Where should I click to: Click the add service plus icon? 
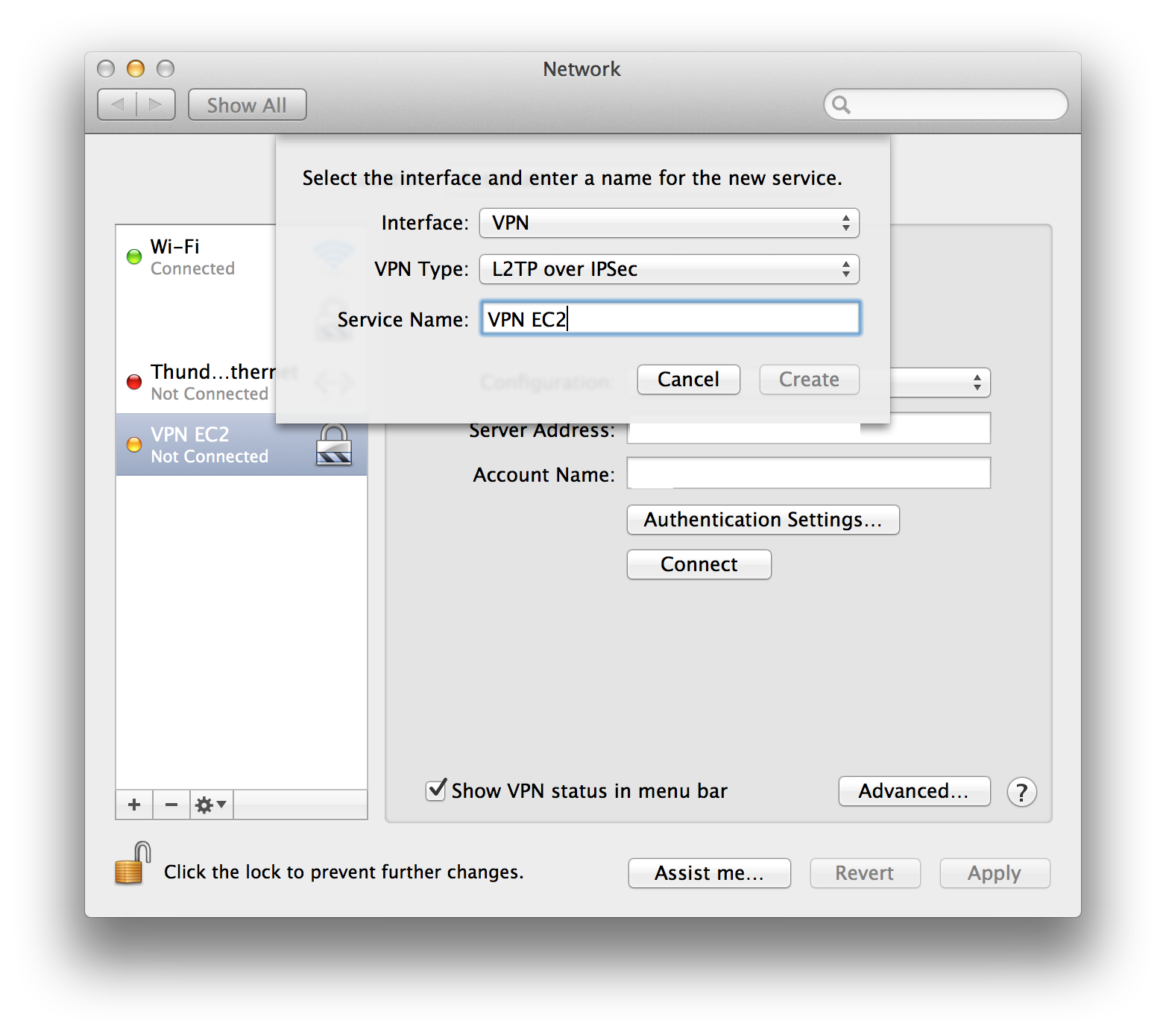[134, 805]
